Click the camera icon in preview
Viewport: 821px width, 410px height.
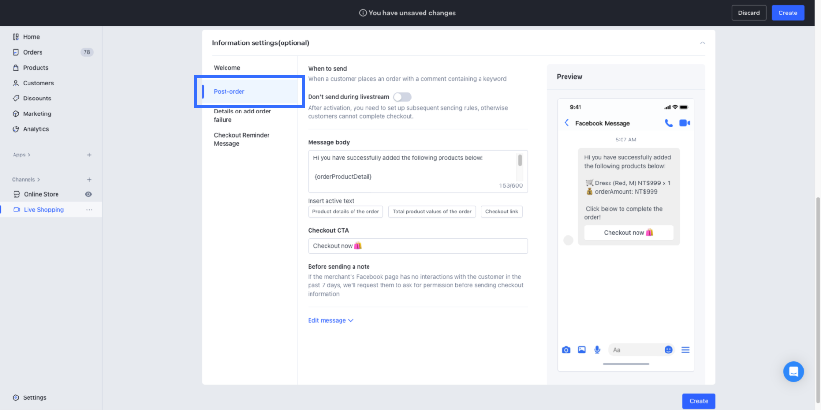[x=566, y=350]
